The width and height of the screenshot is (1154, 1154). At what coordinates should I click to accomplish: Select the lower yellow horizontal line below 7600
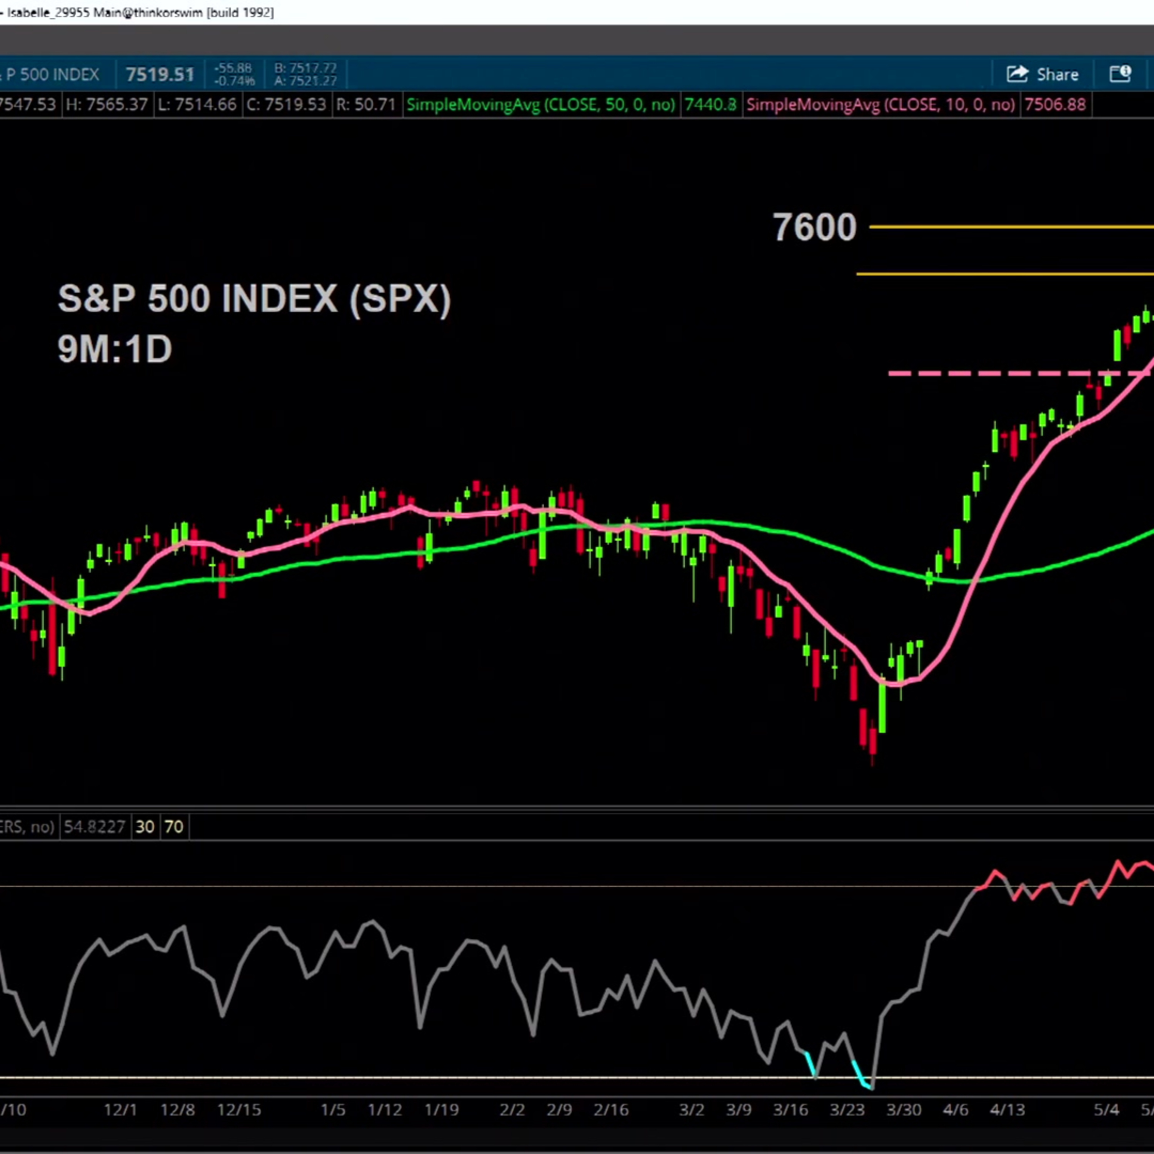(1005, 274)
